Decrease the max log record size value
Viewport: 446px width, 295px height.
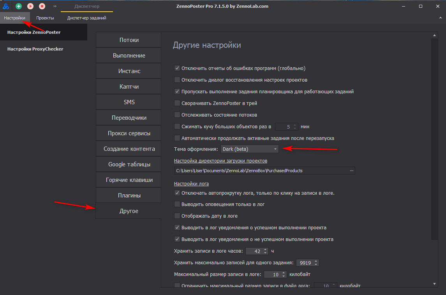pyautogui.click(x=284, y=276)
